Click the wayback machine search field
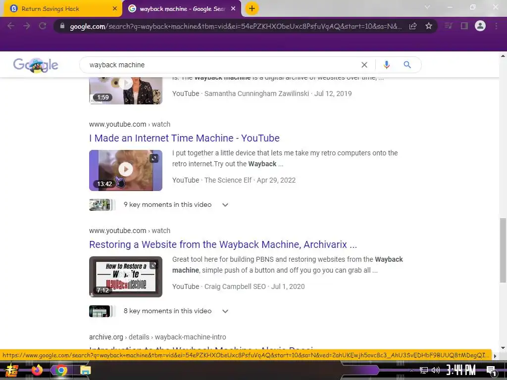The width and height of the screenshot is (507, 380). [x=223, y=65]
